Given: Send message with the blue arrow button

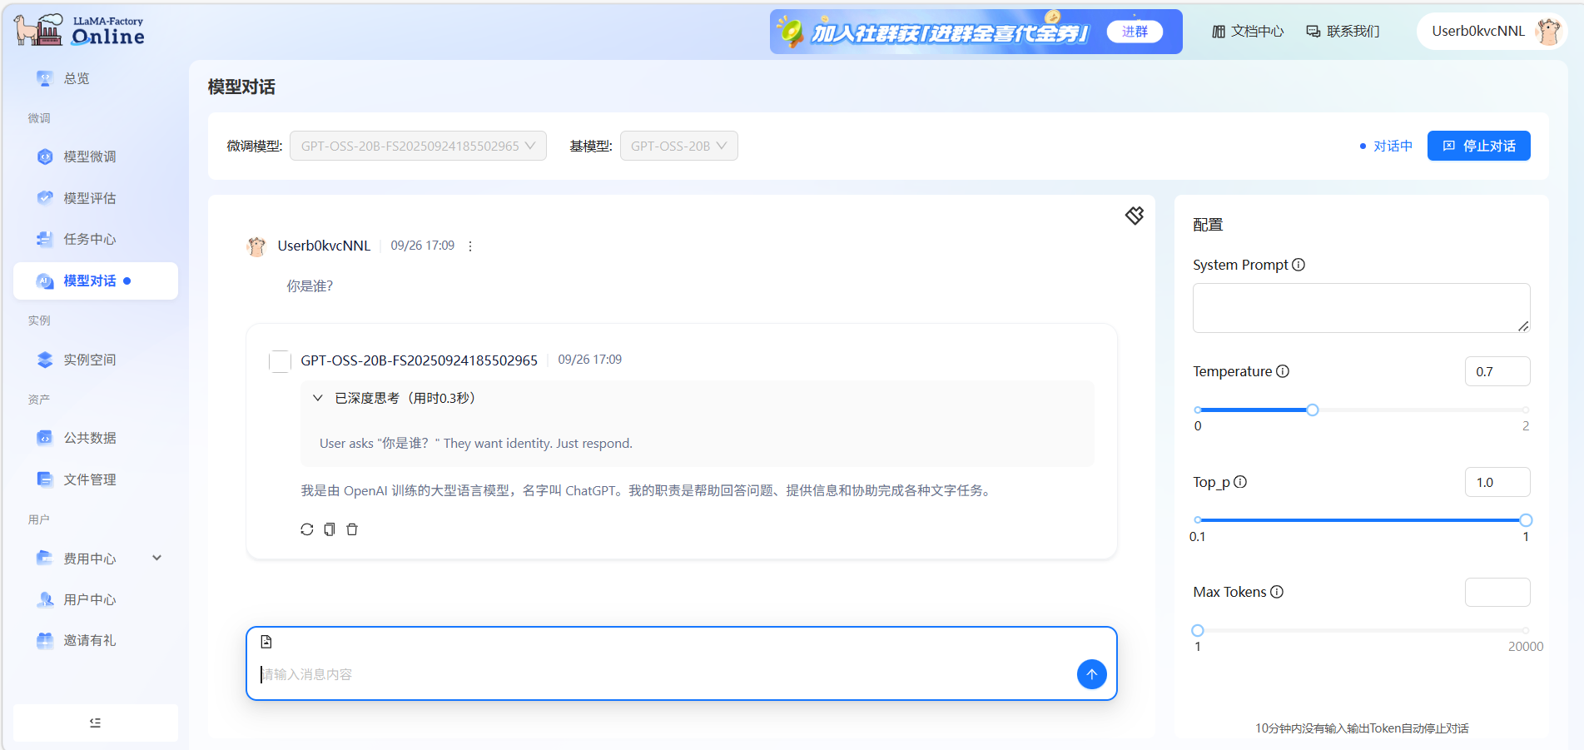Looking at the screenshot, I should click(1091, 674).
